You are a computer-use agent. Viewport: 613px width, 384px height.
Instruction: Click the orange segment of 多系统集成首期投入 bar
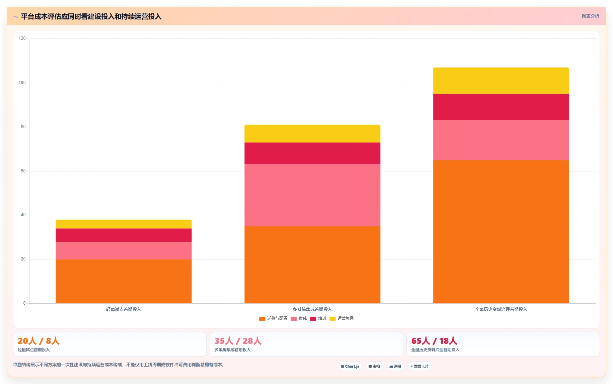[x=312, y=265]
